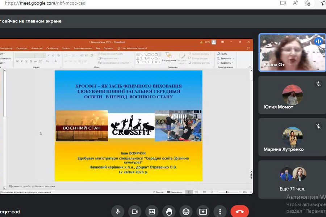Expand the Заменить dropdown in ribbon

click(x=234, y=58)
